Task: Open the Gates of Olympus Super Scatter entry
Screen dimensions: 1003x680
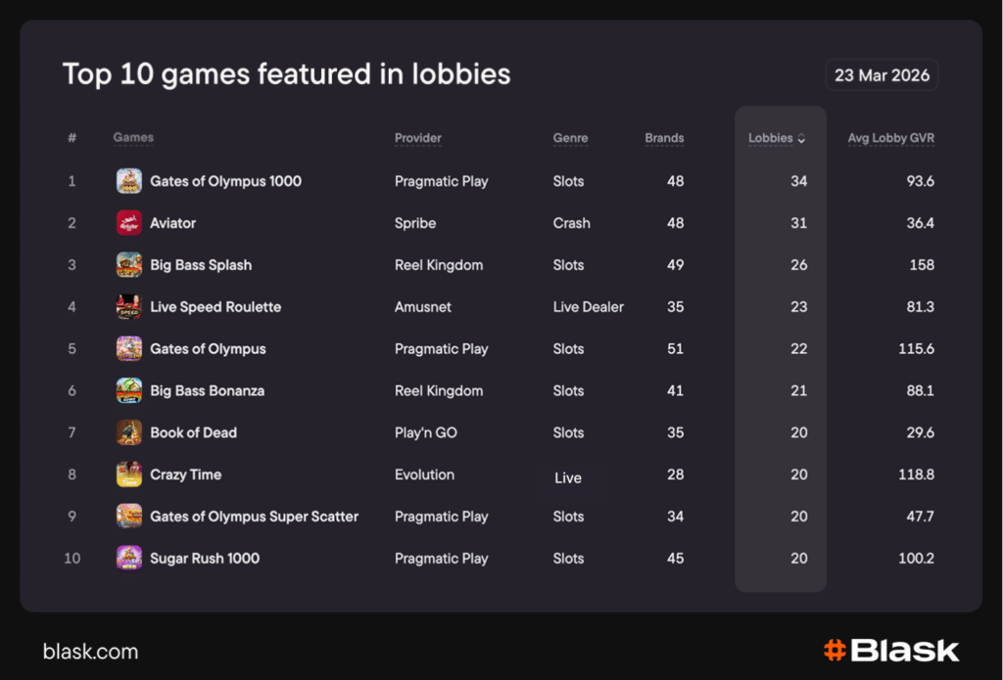Action: pyautogui.click(x=254, y=517)
